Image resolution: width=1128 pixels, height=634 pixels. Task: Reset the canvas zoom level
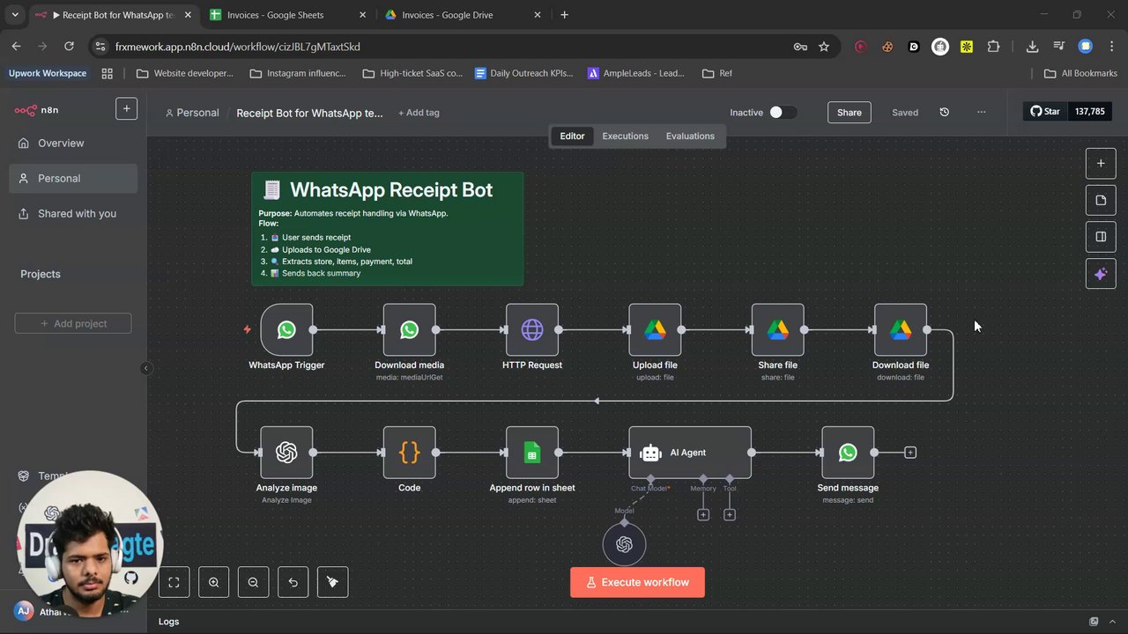[x=293, y=582]
